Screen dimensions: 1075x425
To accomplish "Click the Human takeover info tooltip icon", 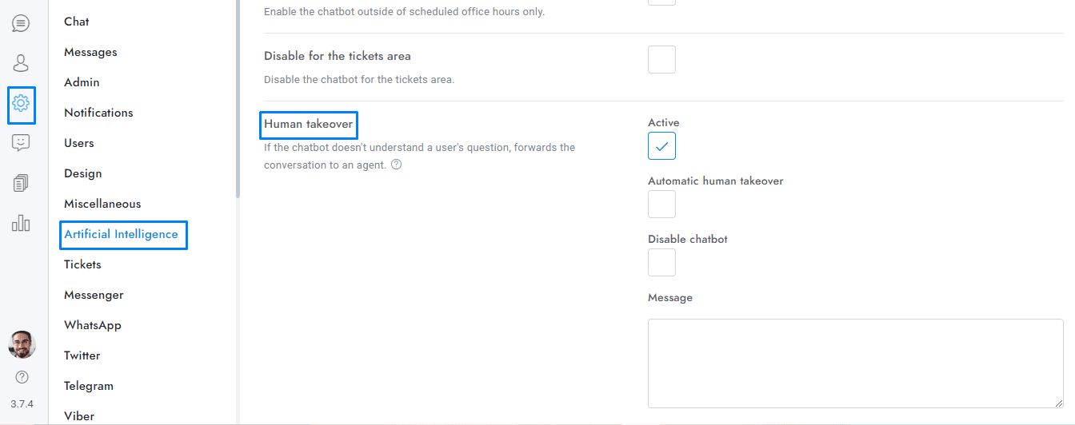I will [396, 165].
